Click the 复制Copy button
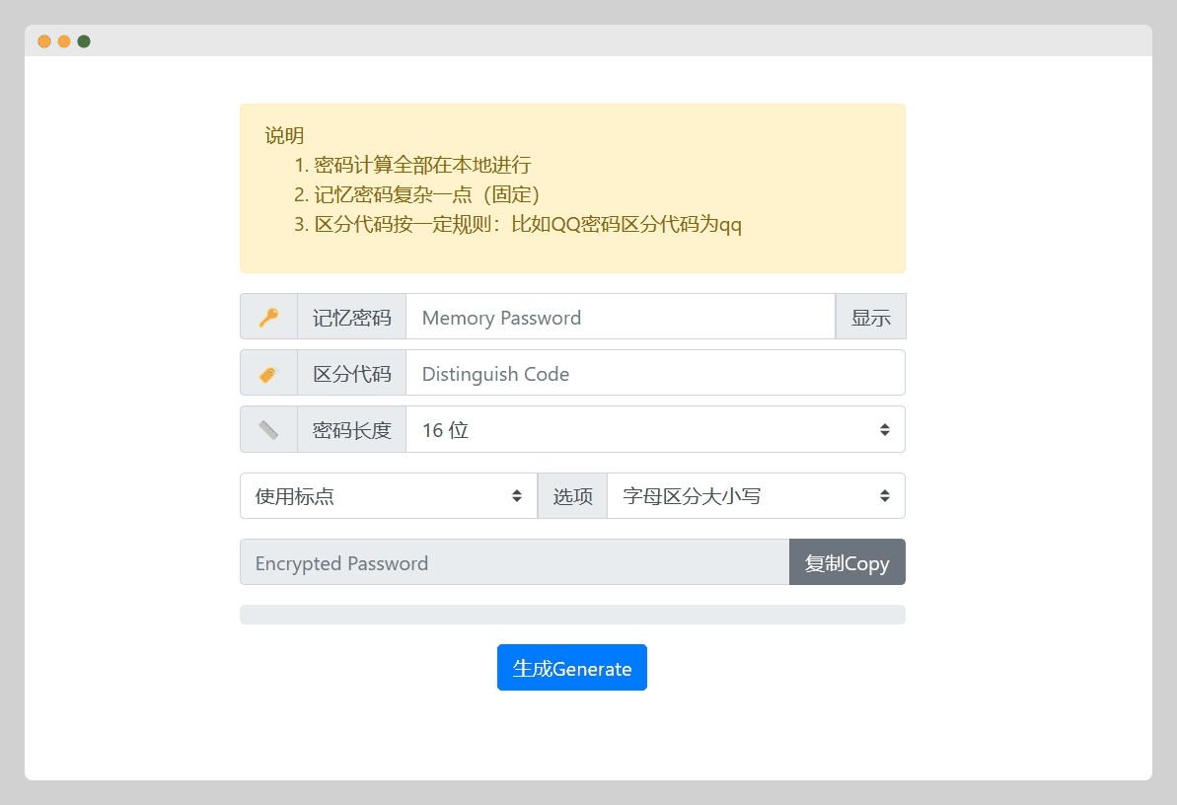1177x805 pixels. (x=846, y=562)
